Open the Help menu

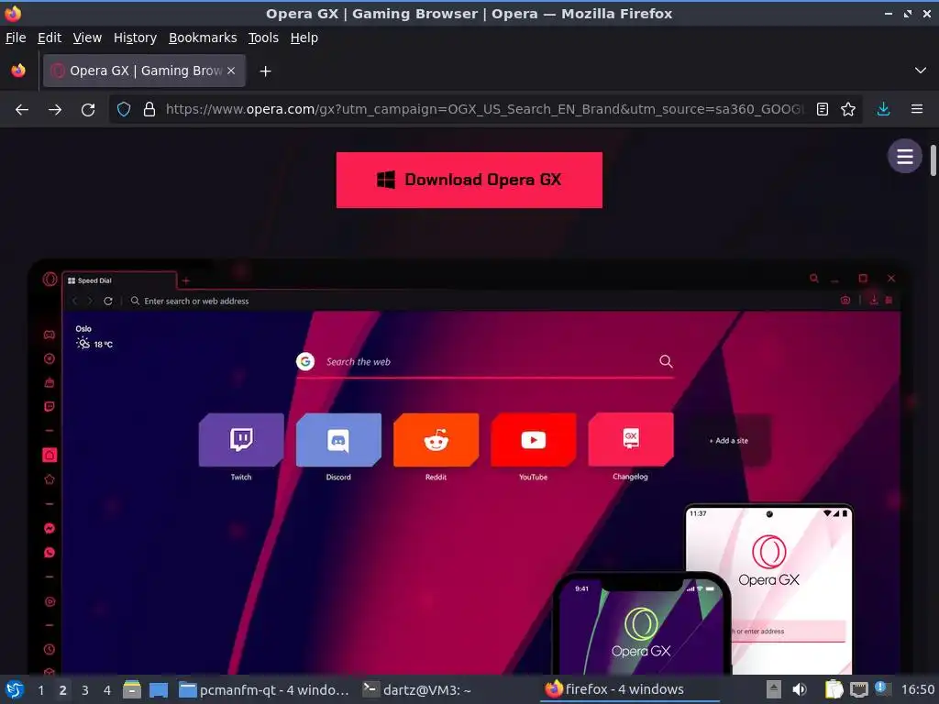[304, 38]
